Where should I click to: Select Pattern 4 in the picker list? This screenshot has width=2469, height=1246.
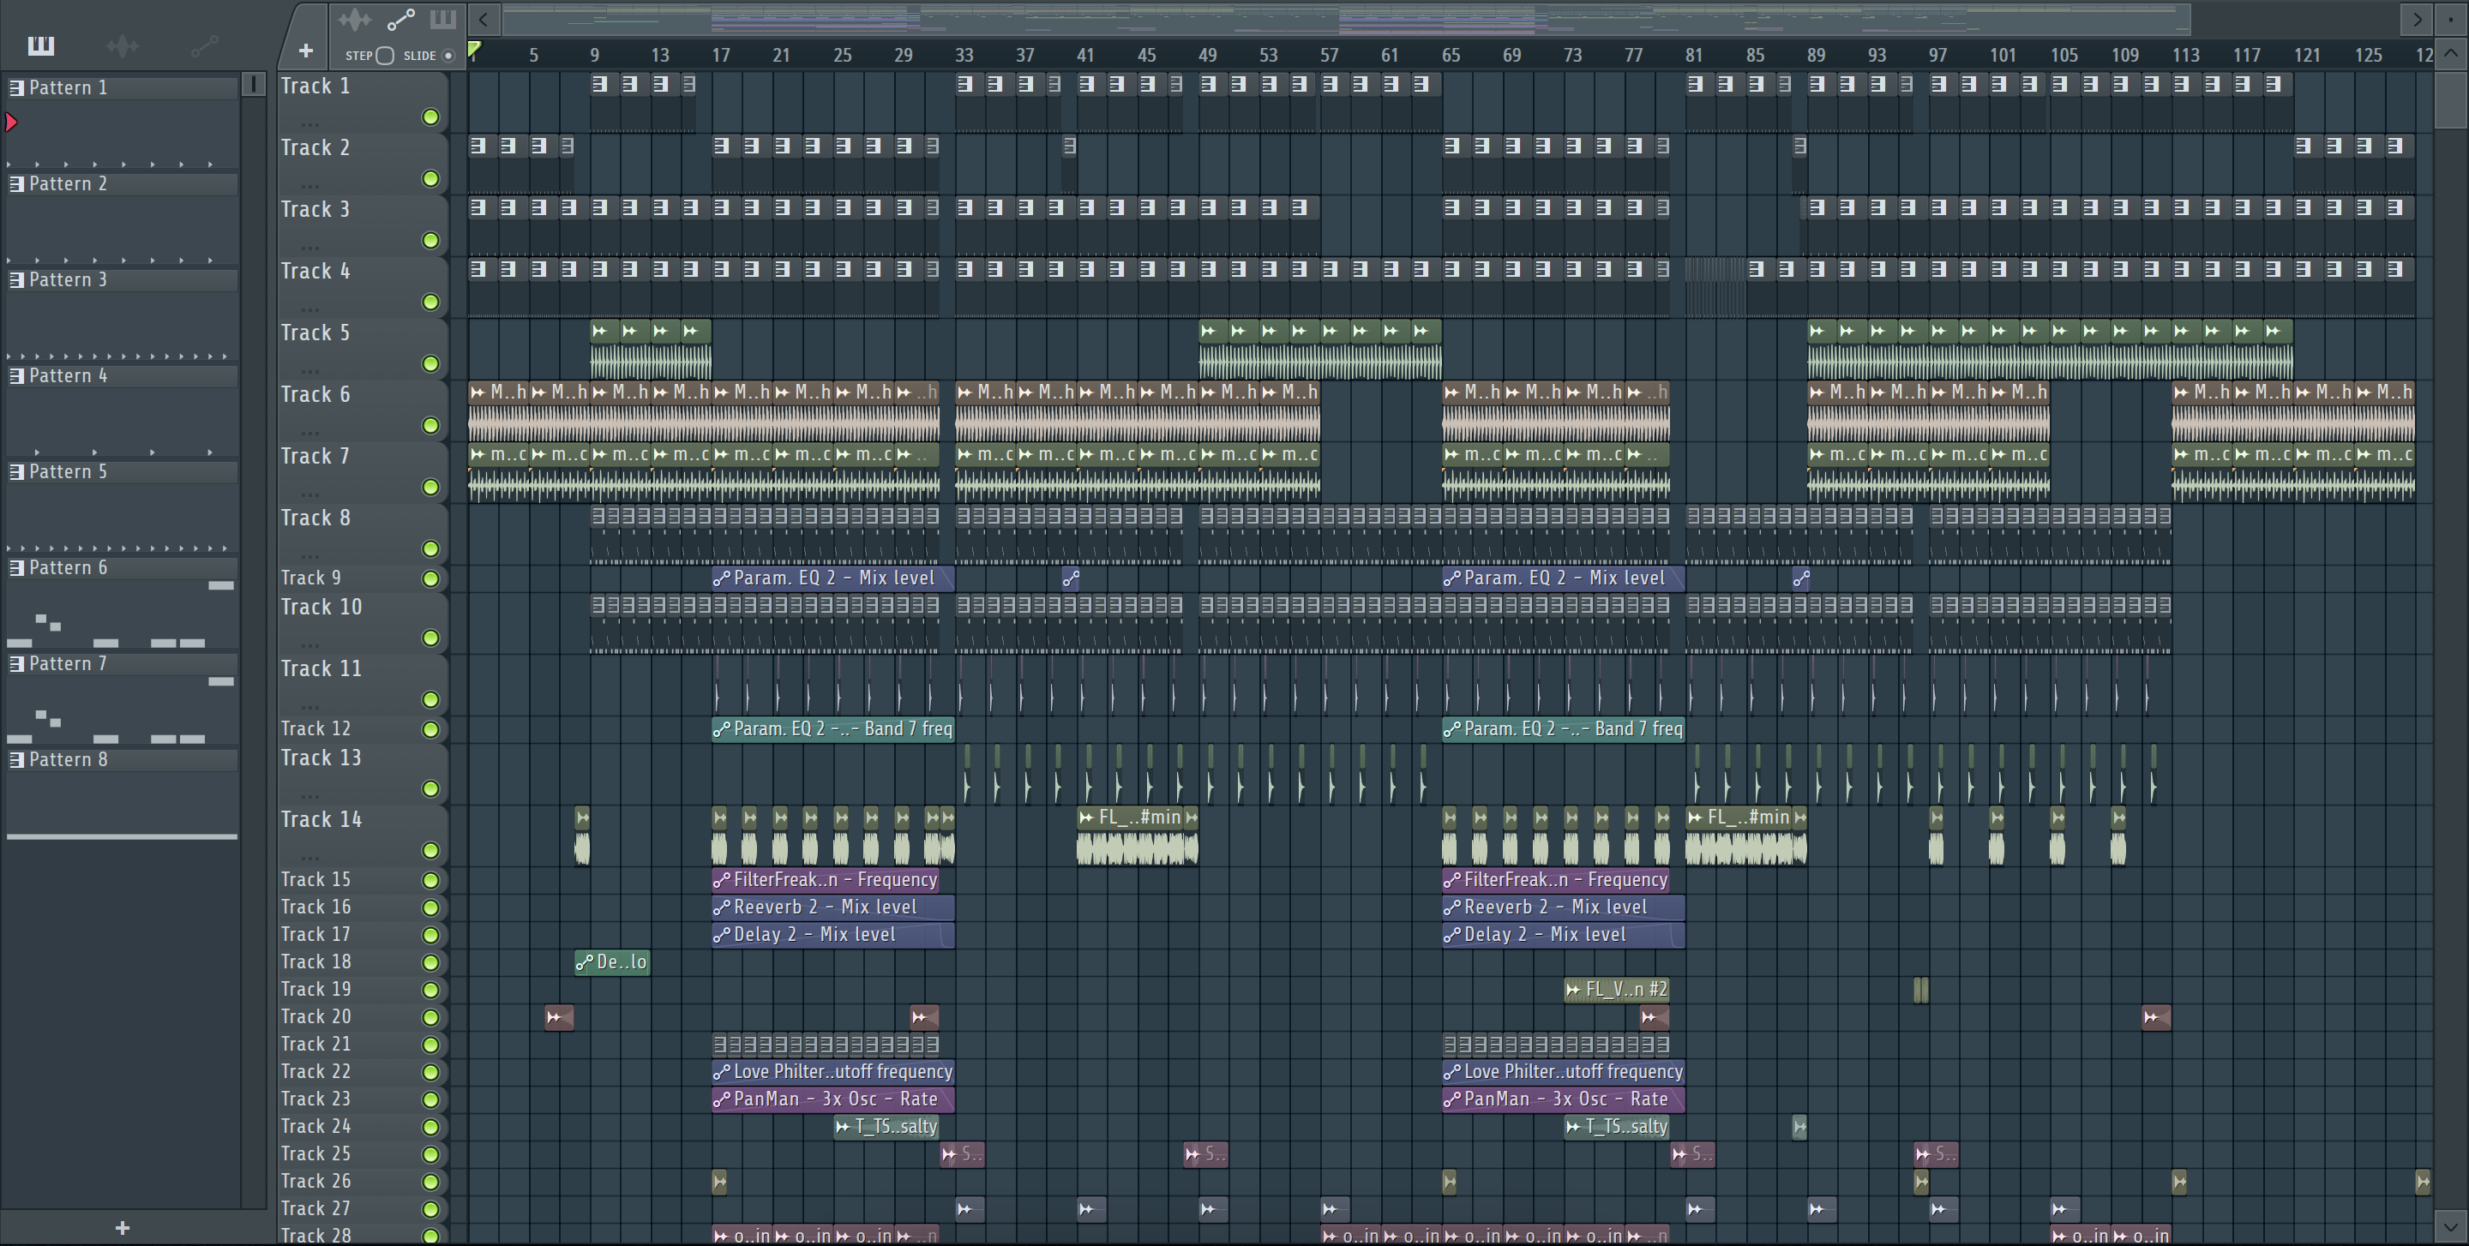[123, 375]
